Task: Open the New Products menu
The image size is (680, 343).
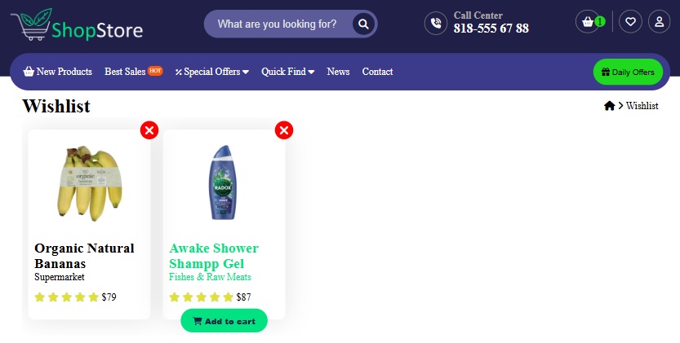Action: click(58, 72)
